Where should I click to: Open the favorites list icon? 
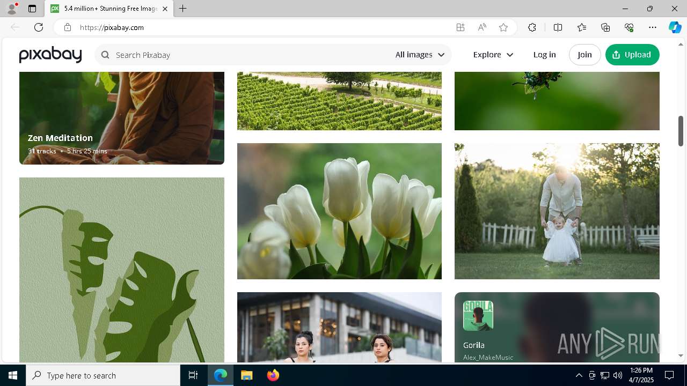point(582,27)
